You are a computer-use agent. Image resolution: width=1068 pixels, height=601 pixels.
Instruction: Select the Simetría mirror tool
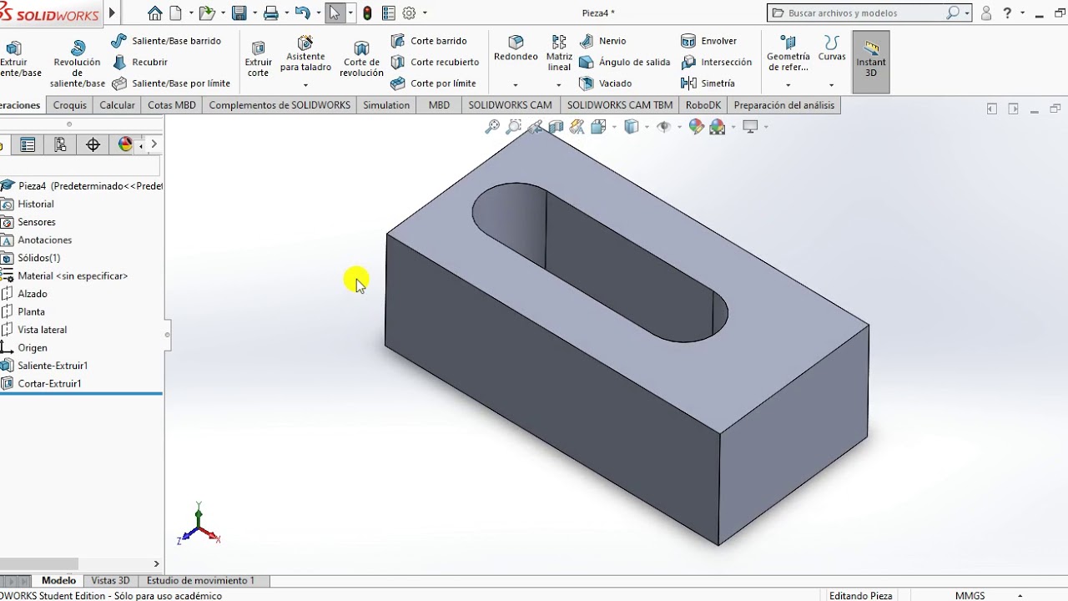click(x=708, y=83)
